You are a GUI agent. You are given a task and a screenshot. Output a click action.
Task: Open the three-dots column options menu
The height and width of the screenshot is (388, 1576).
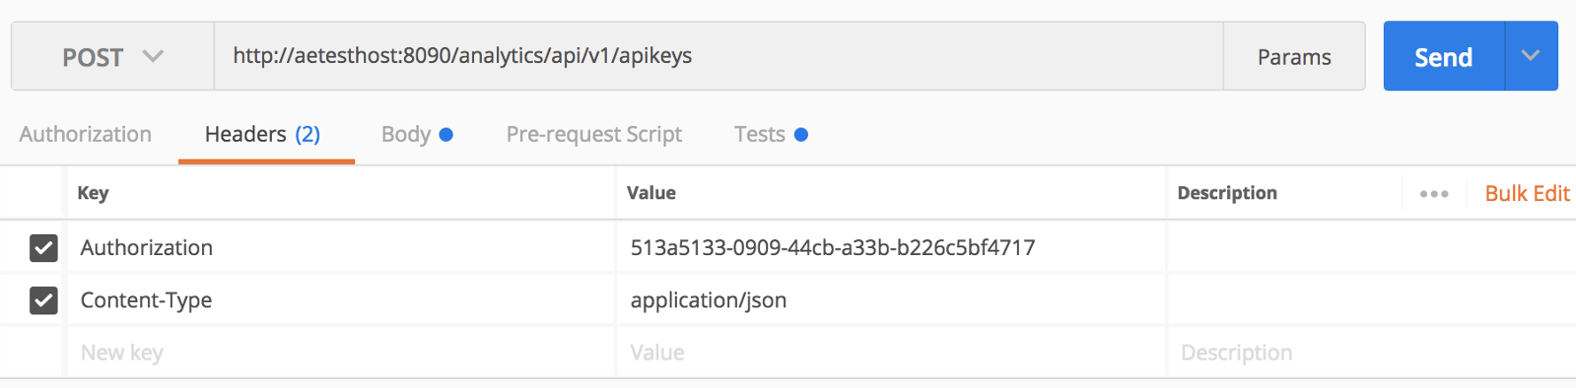[x=1434, y=194]
